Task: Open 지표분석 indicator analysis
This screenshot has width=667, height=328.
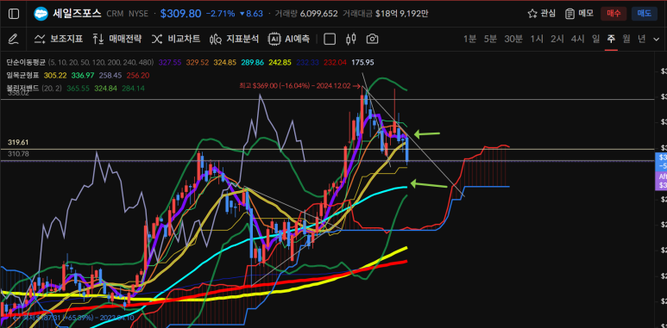Action: 234,40
